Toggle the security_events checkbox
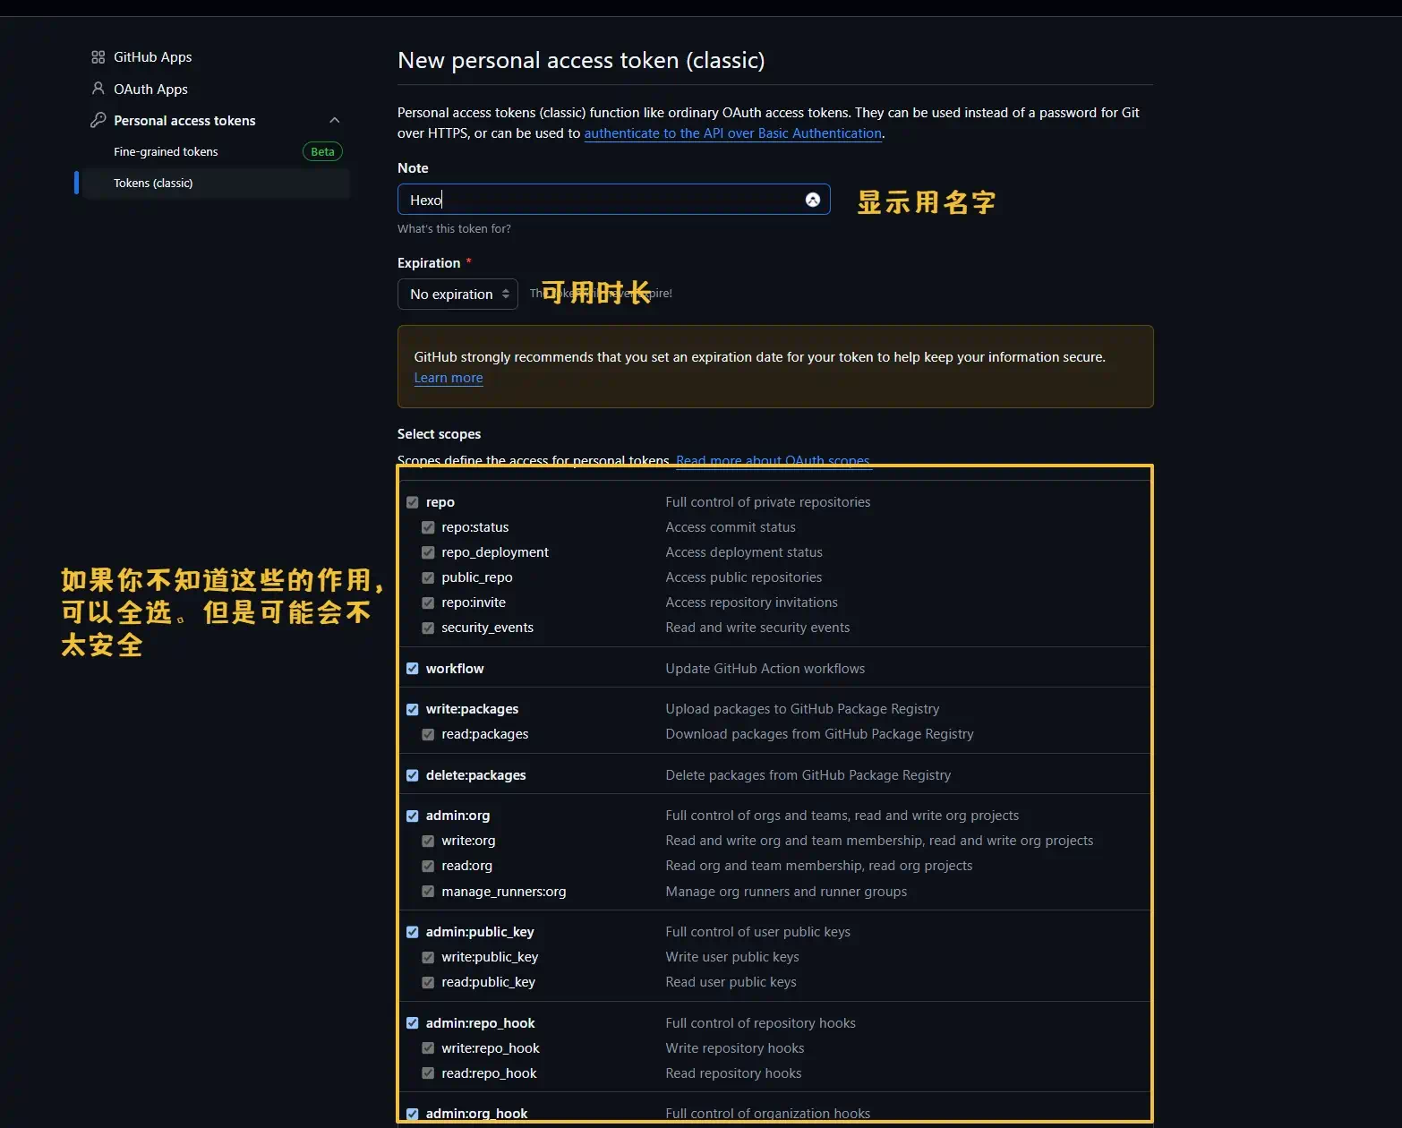The image size is (1402, 1128). click(x=428, y=628)
